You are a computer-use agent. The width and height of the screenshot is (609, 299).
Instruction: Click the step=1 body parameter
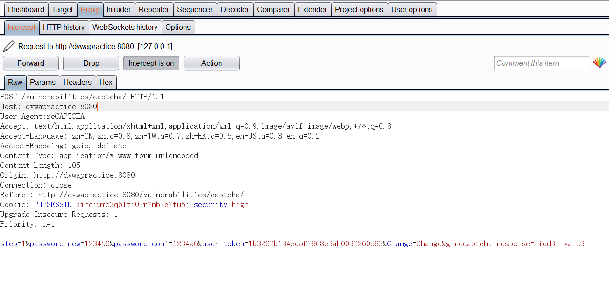tap(13, 244)
